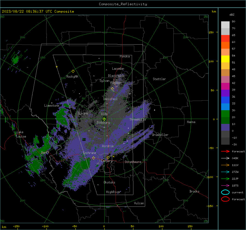Click the yellow radar-center marker above Didsbury
Screen dimensions: 246x230
click(x=104, y=119)
